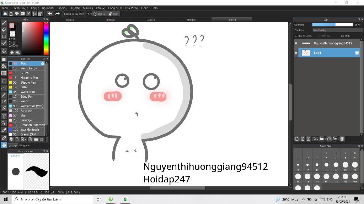This screenshot has width=364, height=204.
Task: Open the brush add dropdown arrow
Action: (x=26, y=140)
